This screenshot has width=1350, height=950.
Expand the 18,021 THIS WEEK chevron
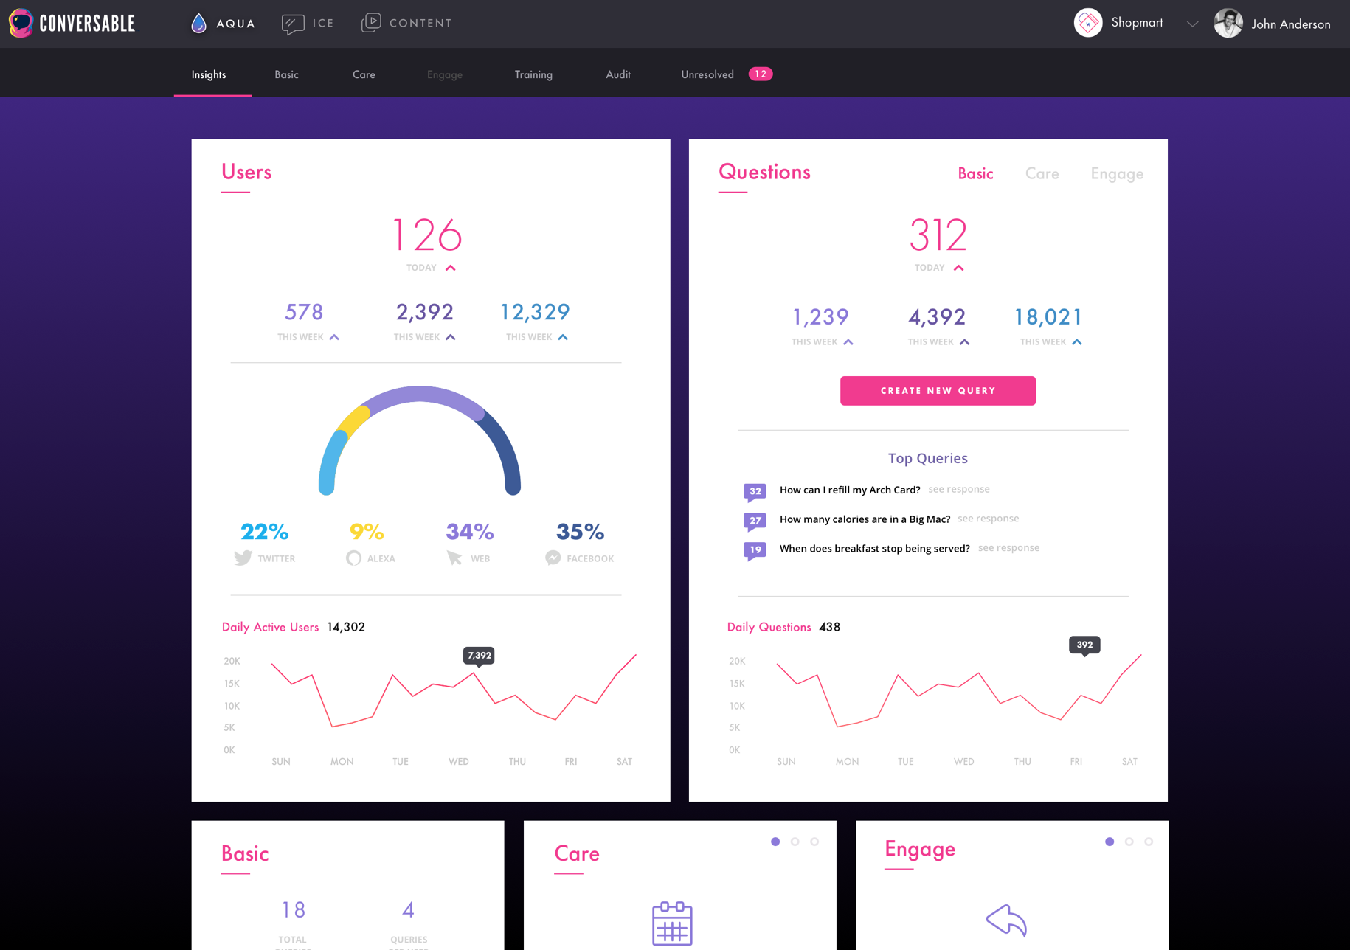1077,342
